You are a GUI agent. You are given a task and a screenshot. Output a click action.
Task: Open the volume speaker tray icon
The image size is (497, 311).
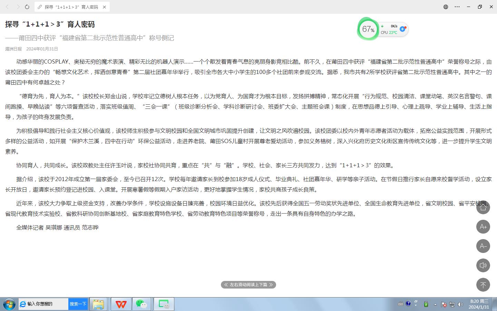pos(460,304)
